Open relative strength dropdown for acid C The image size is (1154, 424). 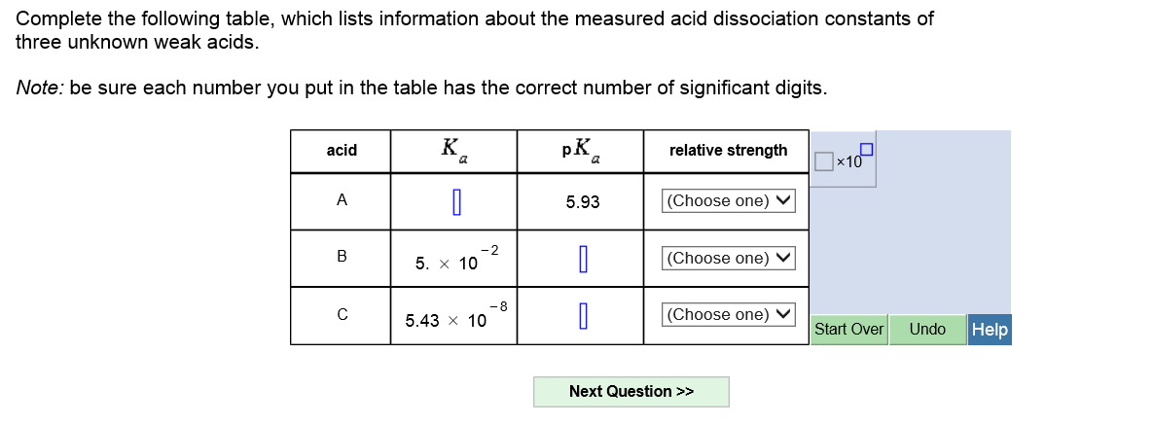728,314
